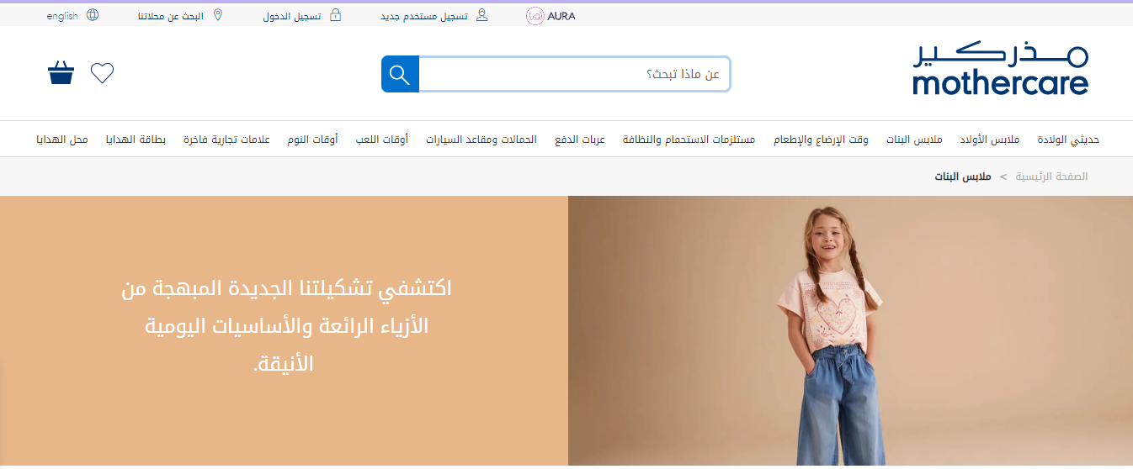Go home via the mothercare logo
Screen dimensions: 1133x469
1000,68
